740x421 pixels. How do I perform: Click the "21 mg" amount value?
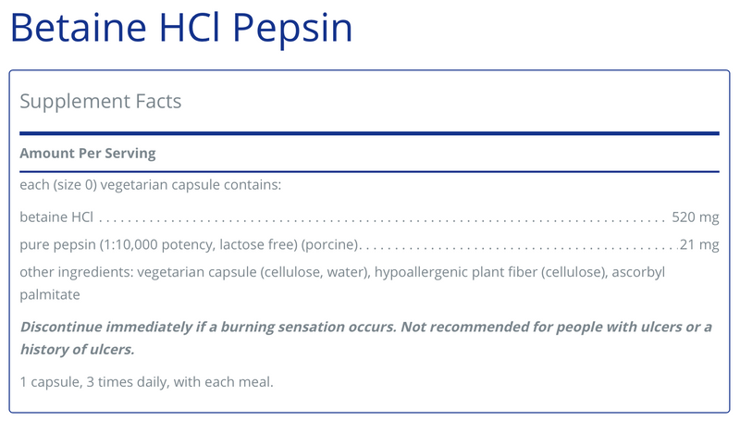tap(699, 246)
